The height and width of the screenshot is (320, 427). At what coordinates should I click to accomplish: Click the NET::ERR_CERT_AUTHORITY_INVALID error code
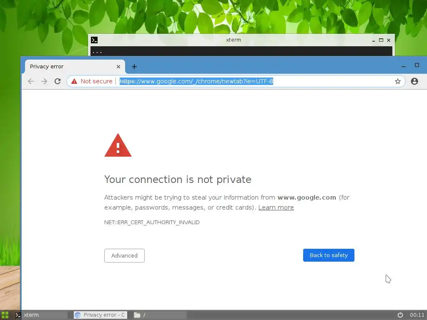pos(152,222)
